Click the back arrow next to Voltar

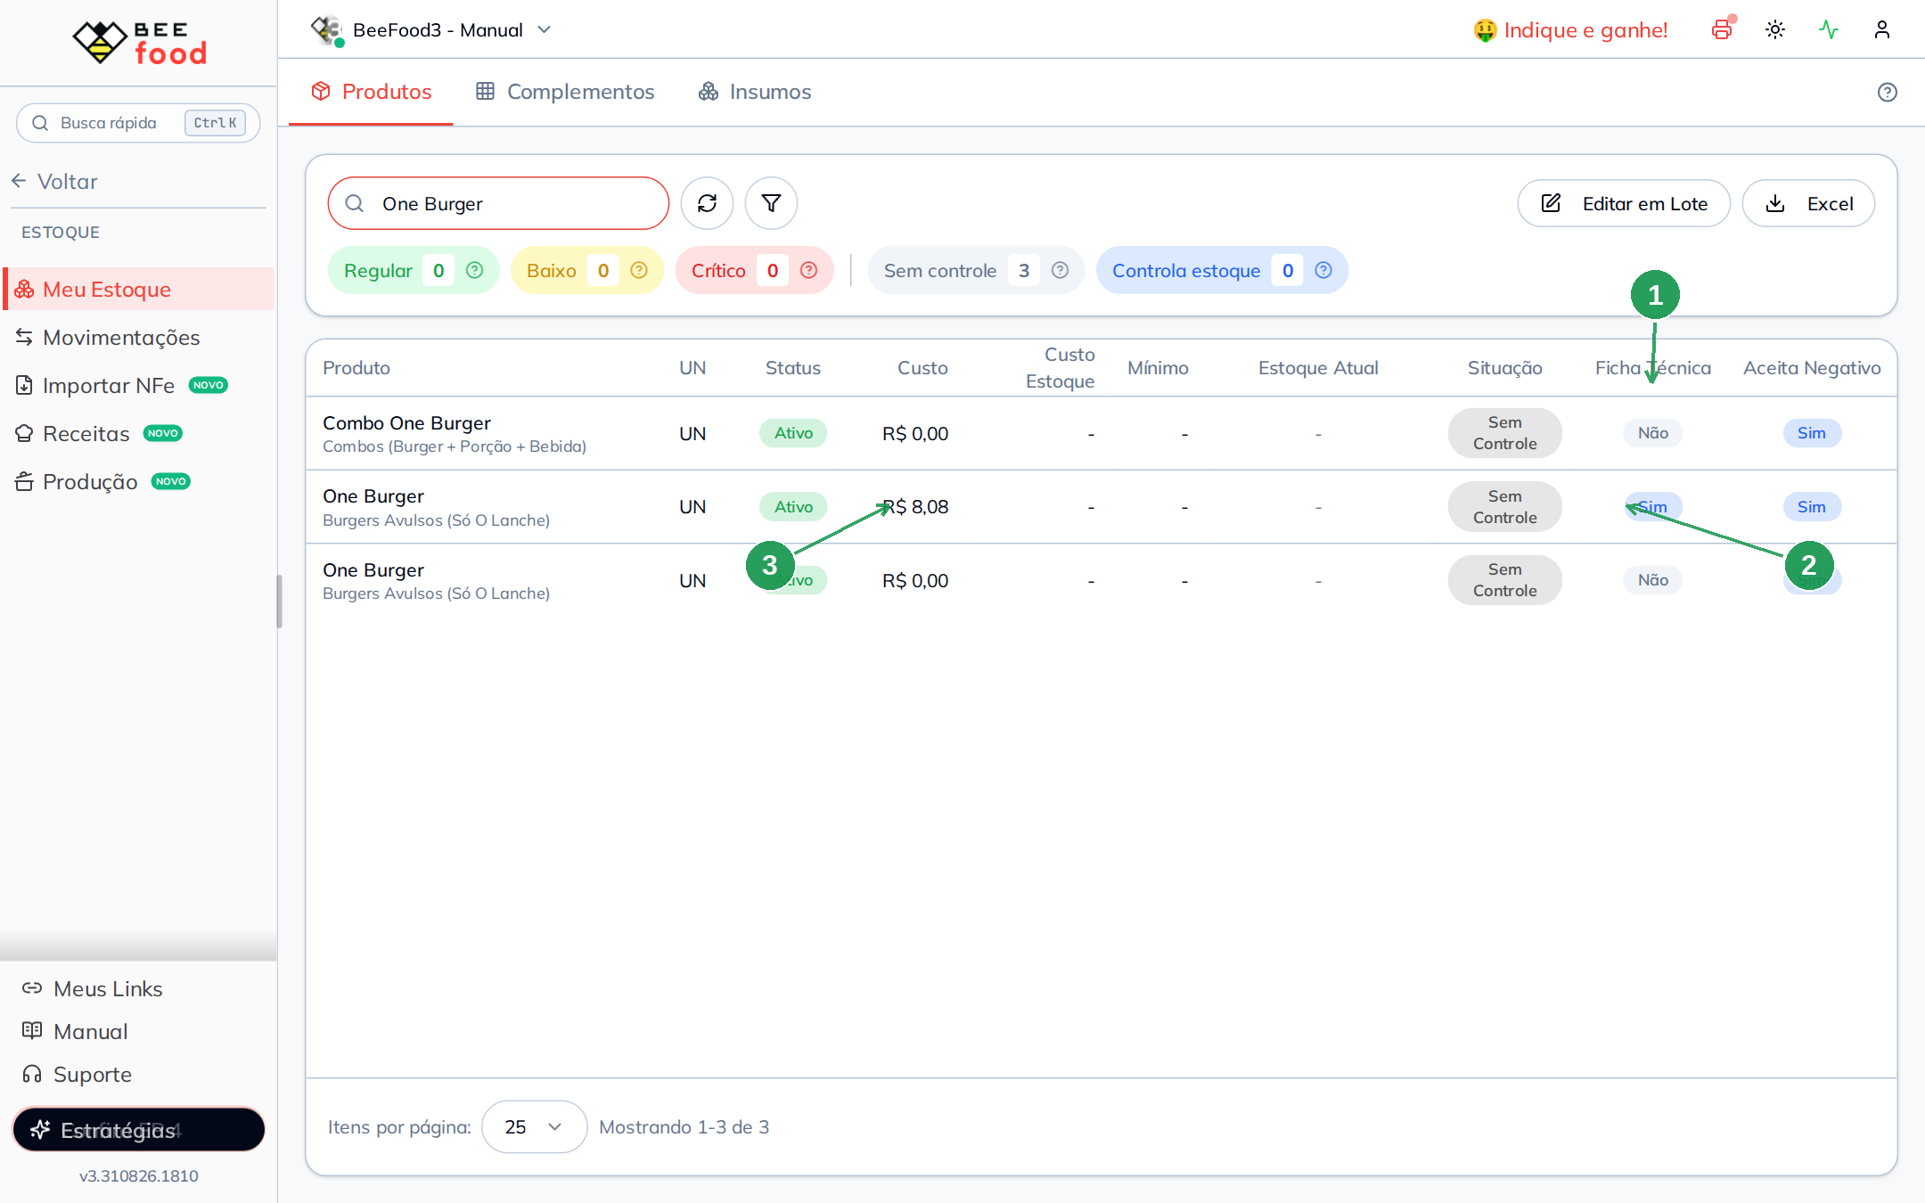pos(20,181)
